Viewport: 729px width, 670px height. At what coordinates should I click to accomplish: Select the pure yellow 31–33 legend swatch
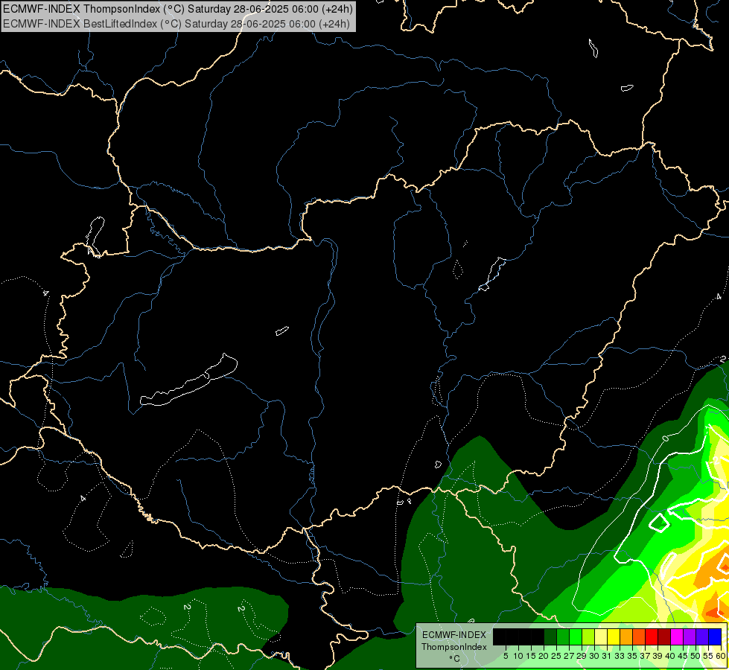[x=614, y=636]
